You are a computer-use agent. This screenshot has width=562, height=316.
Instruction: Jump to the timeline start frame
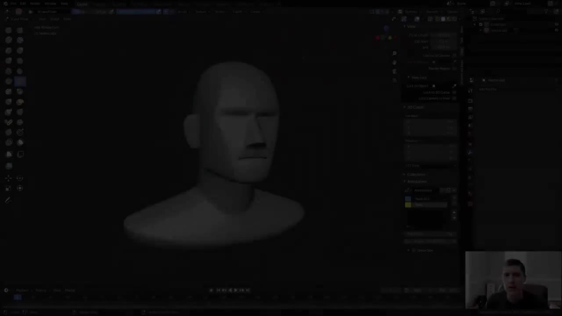click(x=219, y=290)
